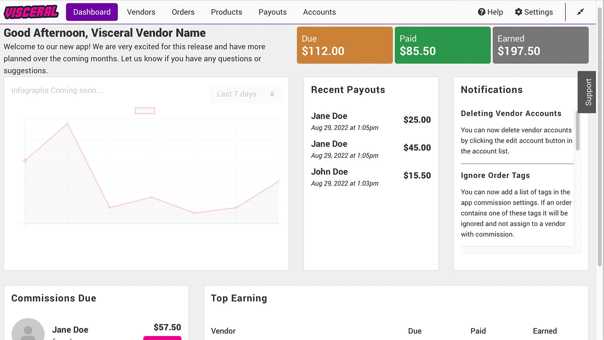
Task: Click the chart legend box
Action: [145, 111]
